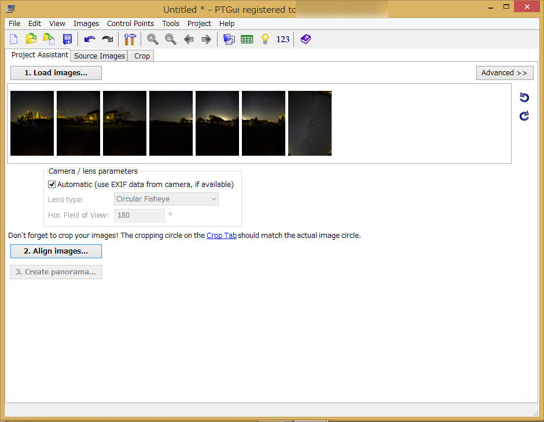Open Options via the hammer tools icon
This screenshot has width=544, height=422.
[130, 39]
